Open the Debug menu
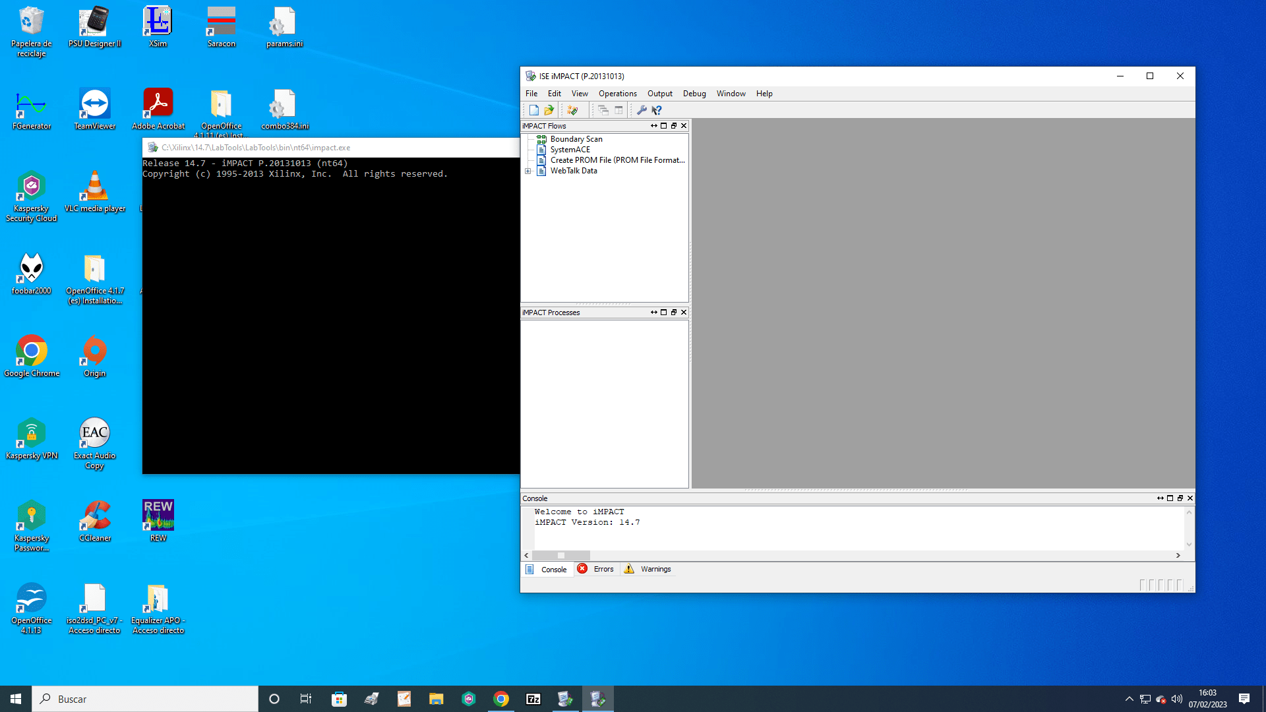The image size is (1266, 712). point(694,94)
